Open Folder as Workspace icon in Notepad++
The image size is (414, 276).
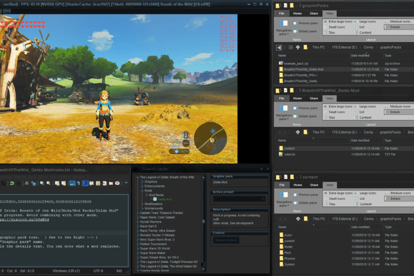111,183
